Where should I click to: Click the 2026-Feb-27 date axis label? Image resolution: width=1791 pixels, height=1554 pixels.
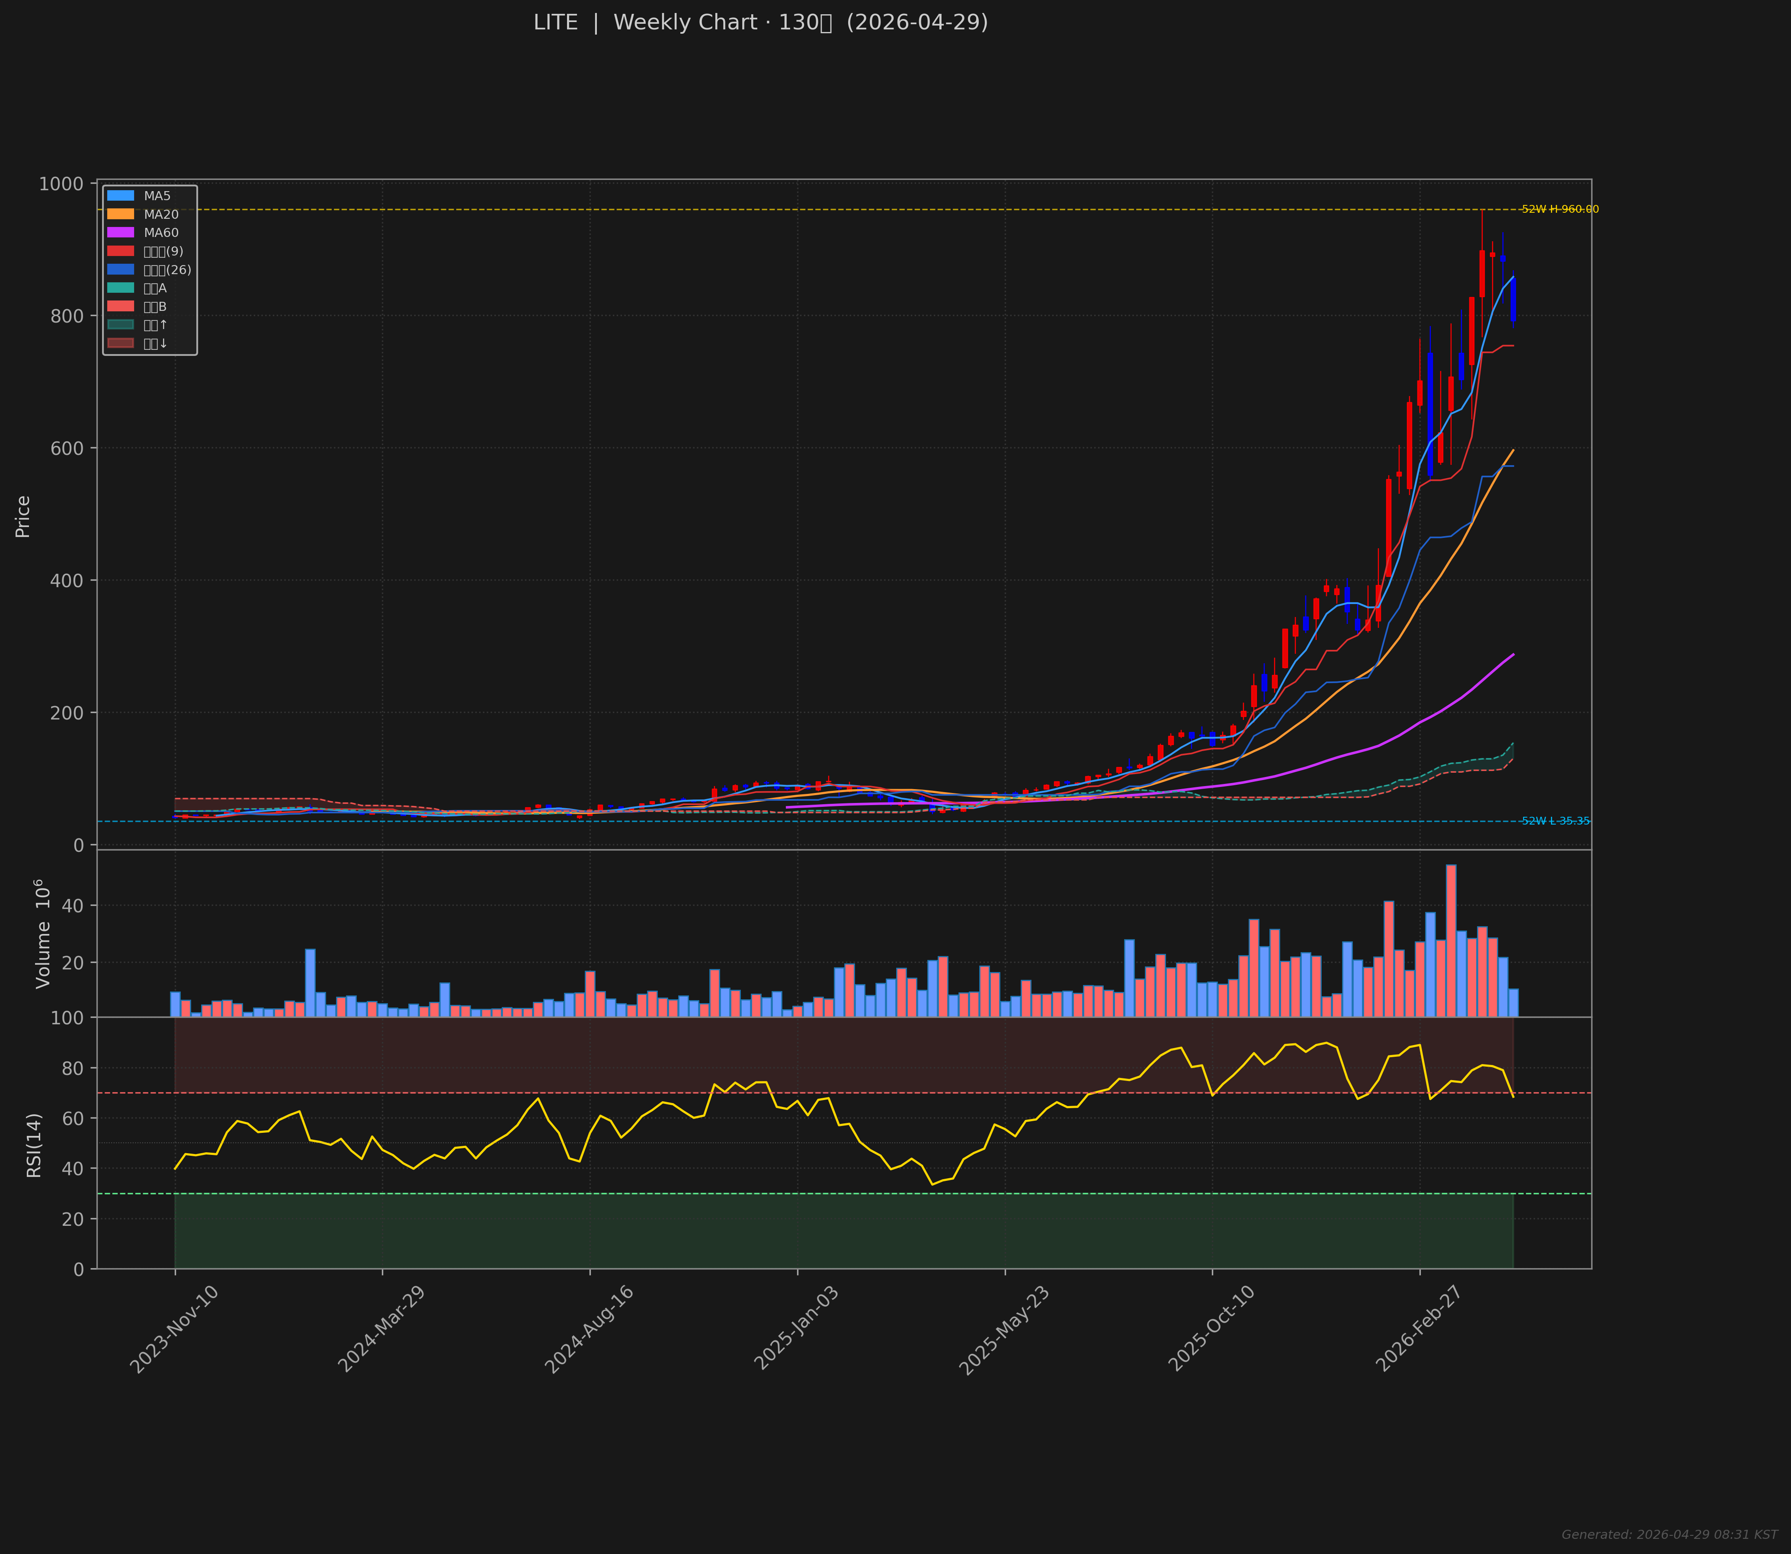1419,1329
